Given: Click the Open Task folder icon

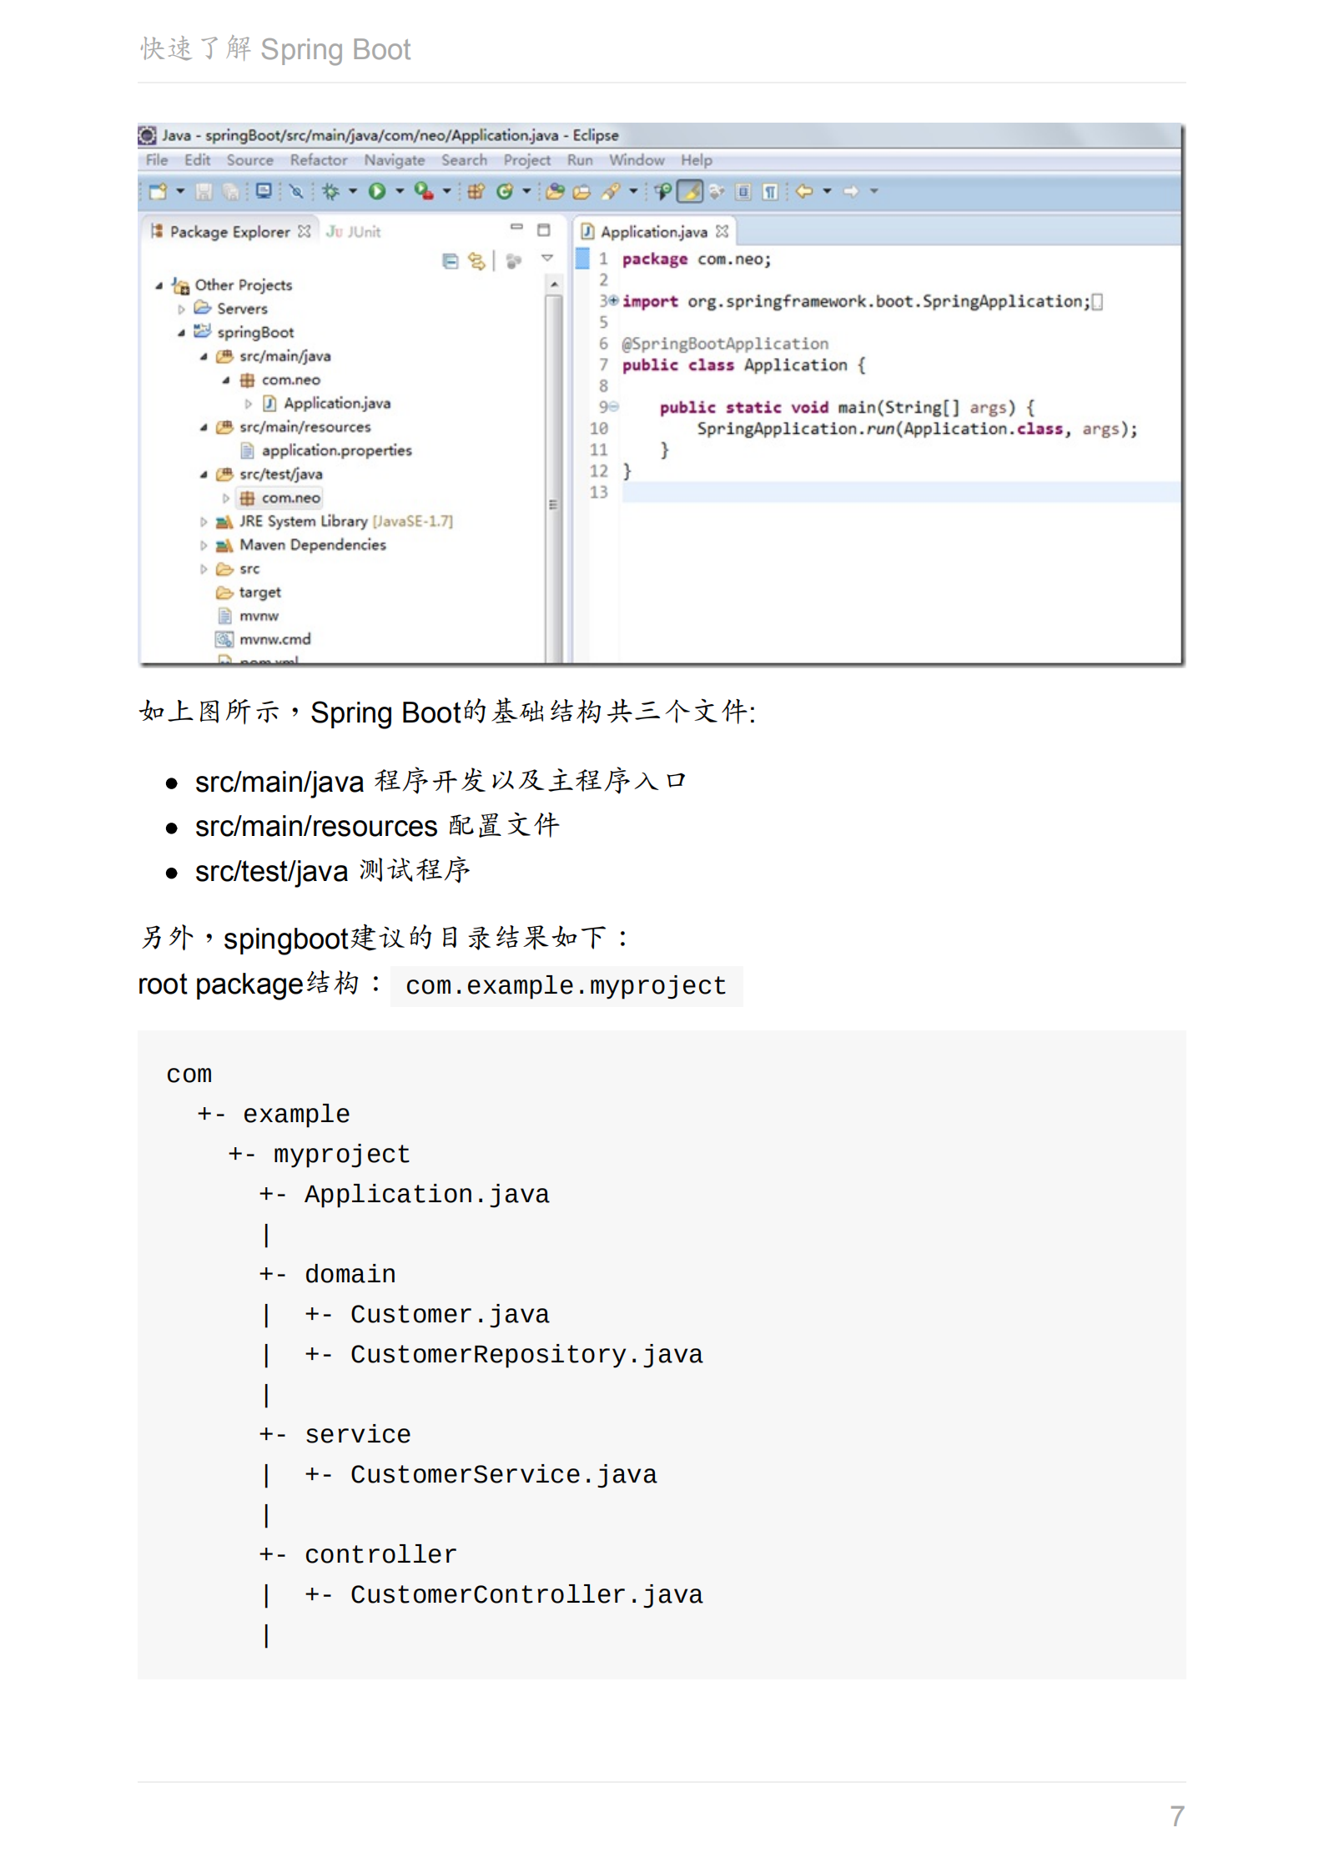Looking at the screenshot, I should [x=582, y=192].
